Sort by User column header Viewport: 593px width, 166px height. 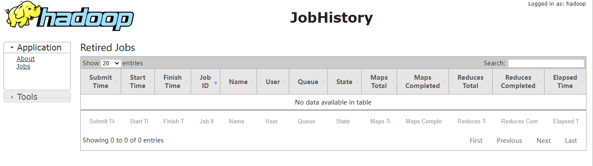pos(273,81)
